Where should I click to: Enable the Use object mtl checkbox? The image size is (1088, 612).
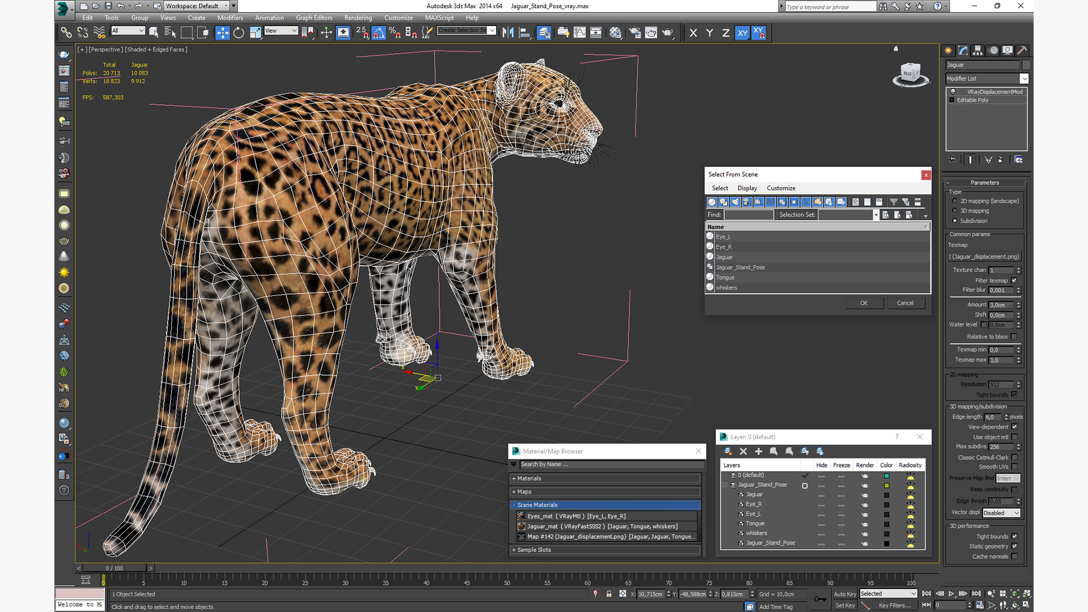click(x=1014, y=437)
